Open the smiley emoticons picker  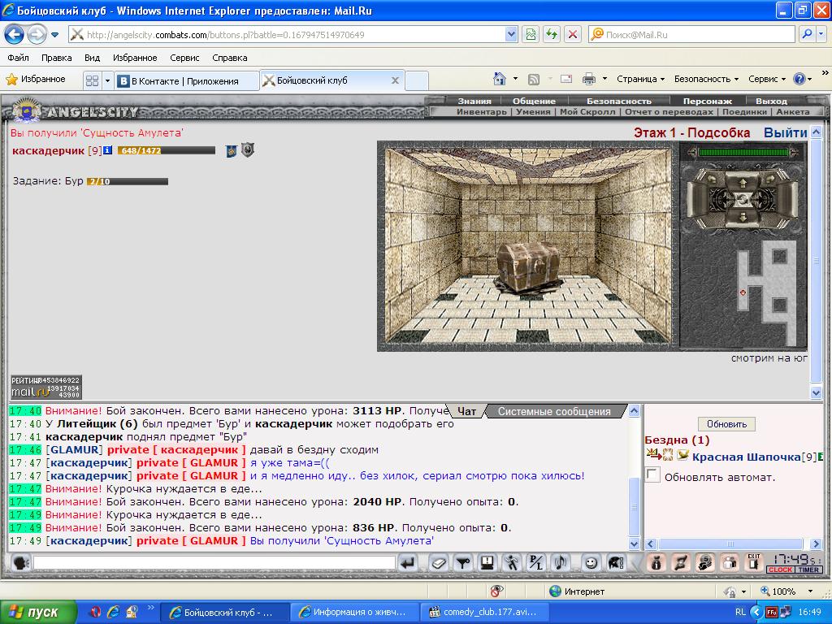(591, 563)
